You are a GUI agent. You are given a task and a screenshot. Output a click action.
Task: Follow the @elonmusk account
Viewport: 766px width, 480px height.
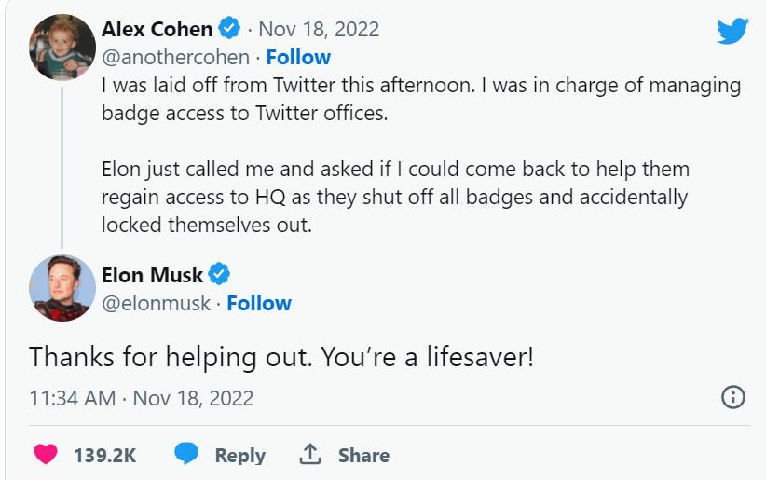click(259, 303)
